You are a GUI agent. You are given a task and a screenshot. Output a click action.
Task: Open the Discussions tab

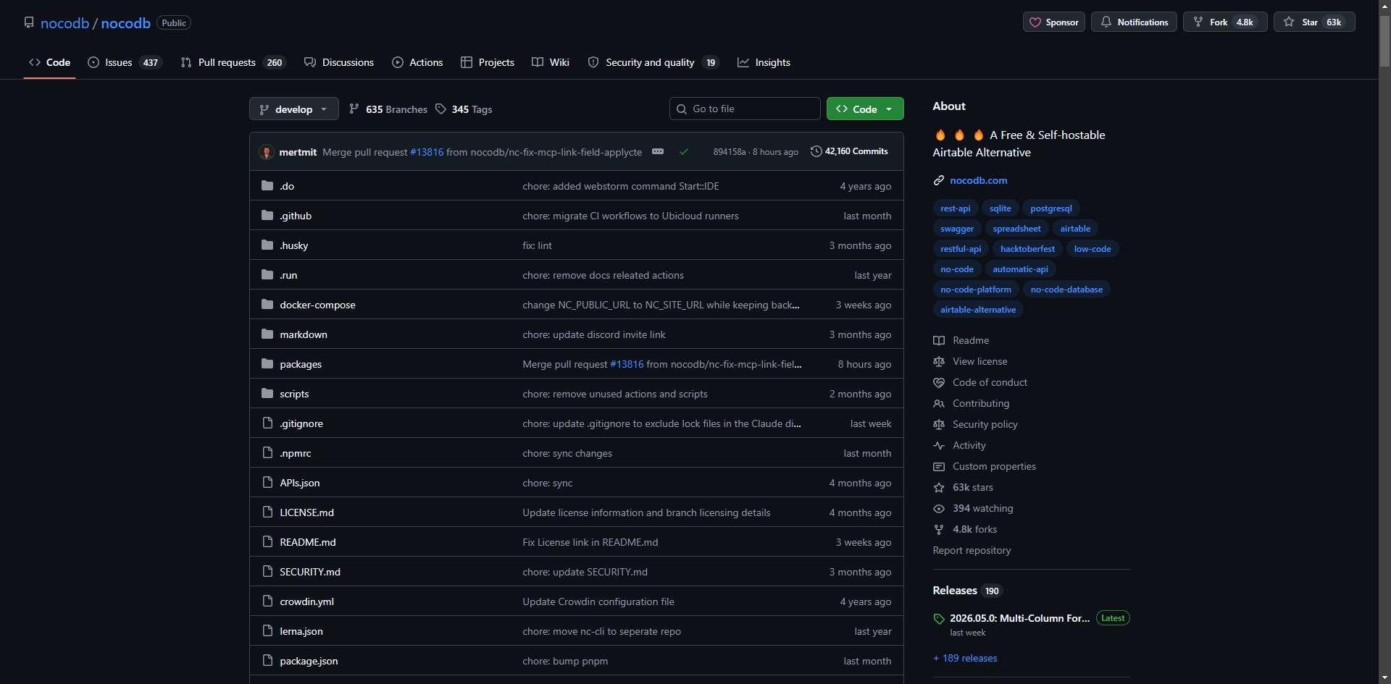[x=339, y=62]
